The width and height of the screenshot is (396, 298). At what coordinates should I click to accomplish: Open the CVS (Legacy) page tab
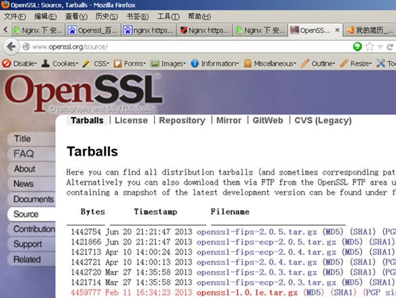323,120
